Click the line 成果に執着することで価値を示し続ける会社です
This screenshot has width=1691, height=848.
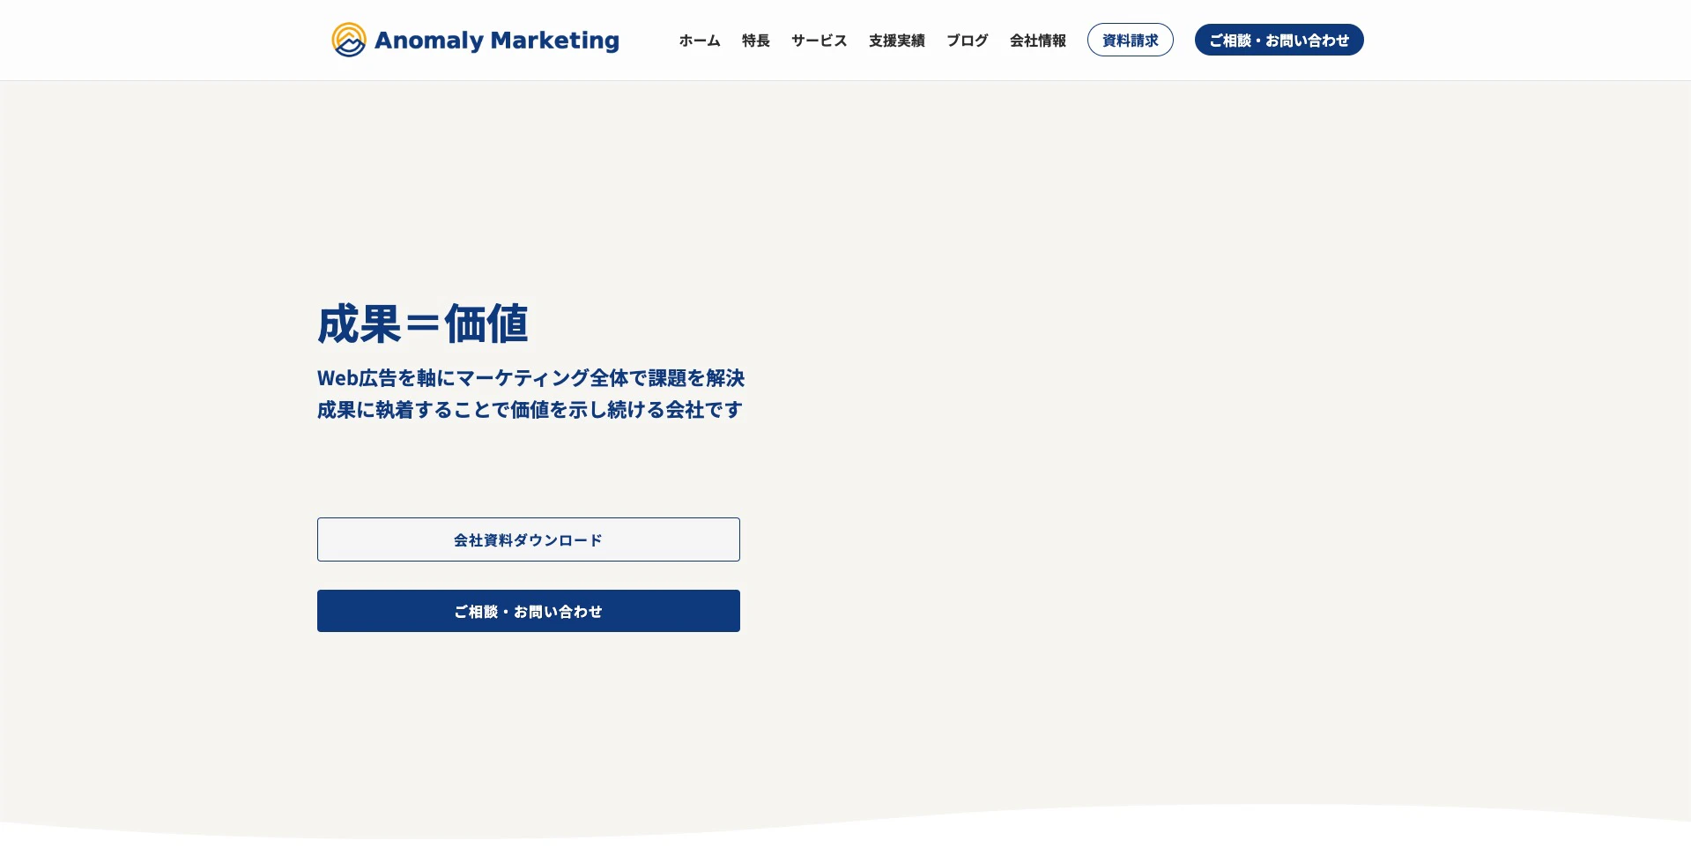[x=530, y=410]
